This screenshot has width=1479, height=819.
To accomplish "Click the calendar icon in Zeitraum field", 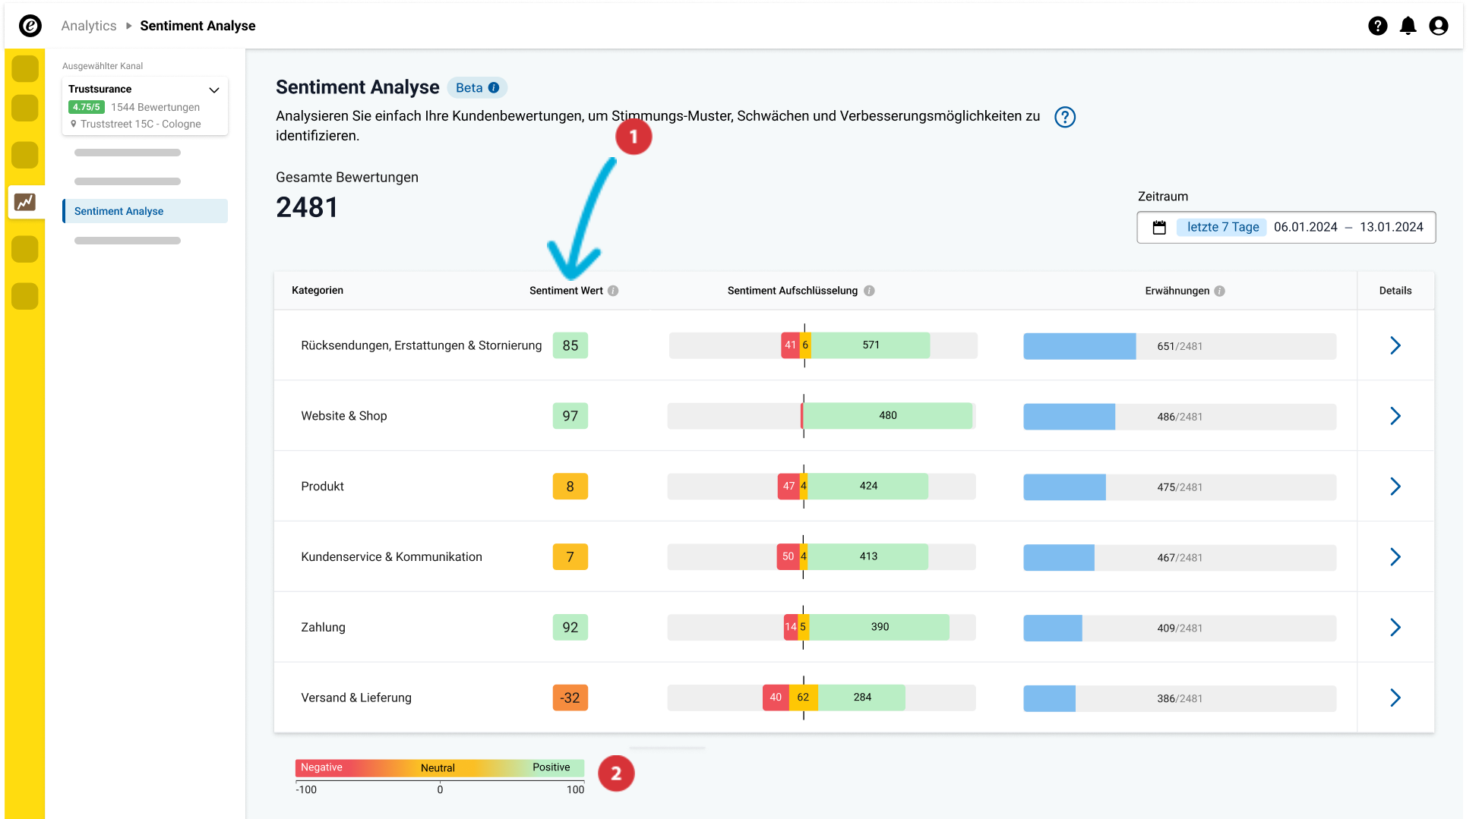I will click(1159, 227).
